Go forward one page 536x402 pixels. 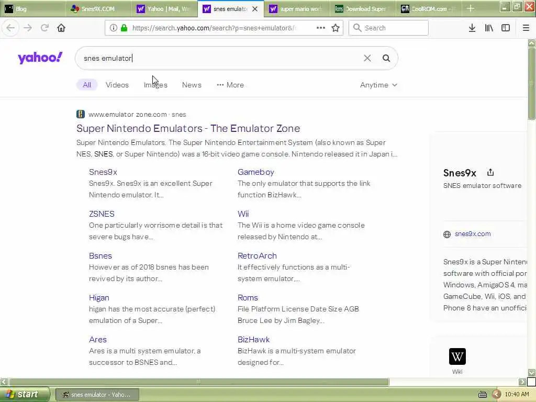tap(28, 28)
